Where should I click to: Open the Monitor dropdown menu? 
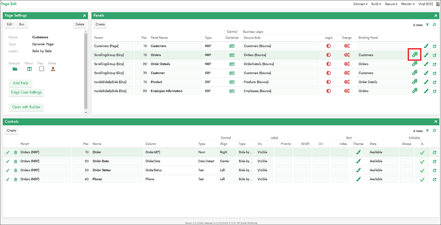point(408,4)
